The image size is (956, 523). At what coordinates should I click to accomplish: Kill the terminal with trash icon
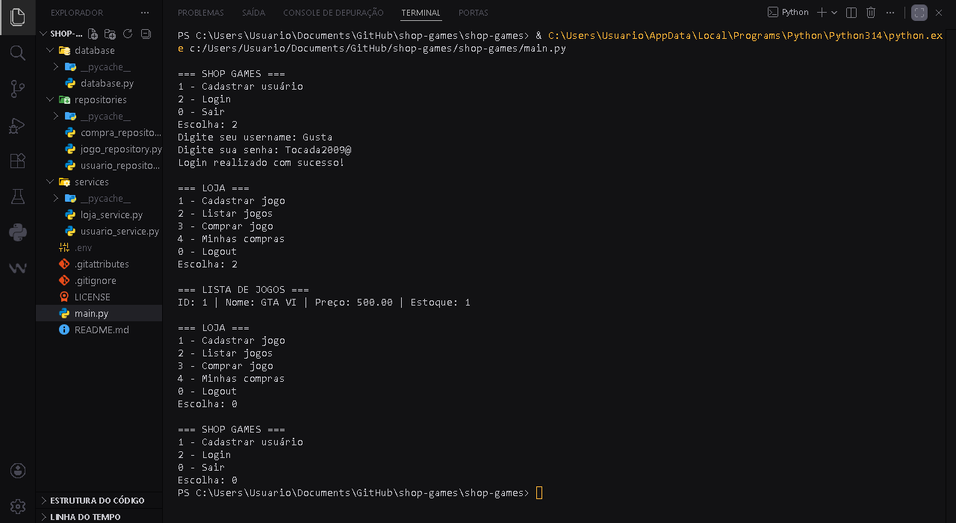(x=871, y=13)
